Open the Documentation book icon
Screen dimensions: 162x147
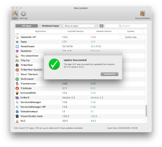point(143,15)
